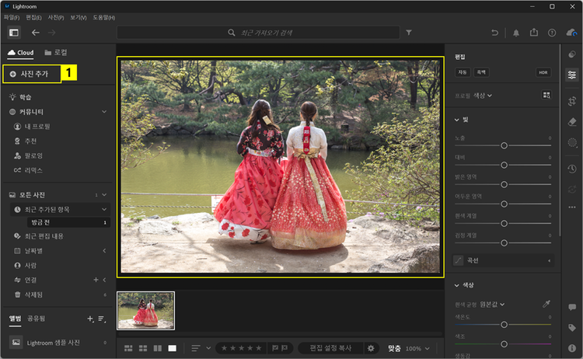Toggle the HDR edit button
Image resolution: width=583 pixels, height=359 pixels.
pyautogui.click(x=543, y=72)
